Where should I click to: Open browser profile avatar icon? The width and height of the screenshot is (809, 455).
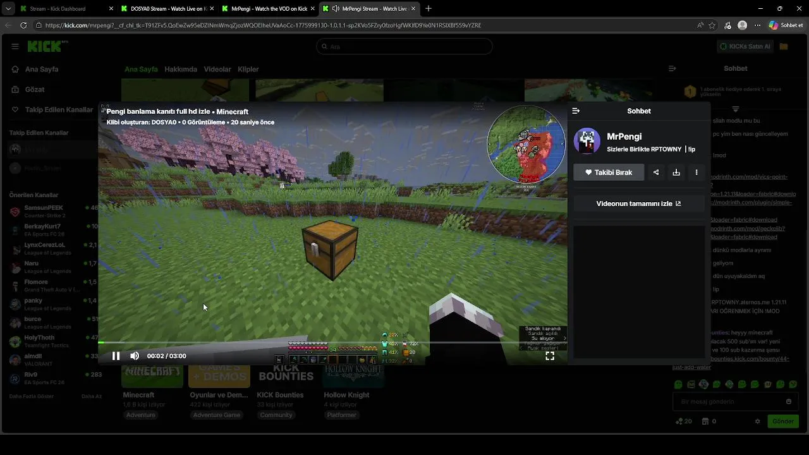[743, 25]
